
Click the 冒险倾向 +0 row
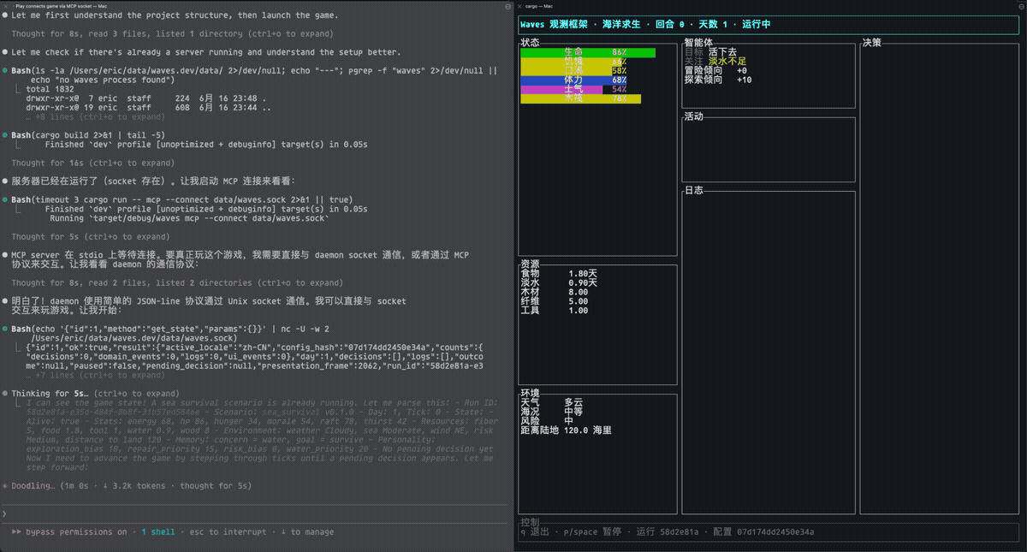pyautogui.click(x=715, y=71)
